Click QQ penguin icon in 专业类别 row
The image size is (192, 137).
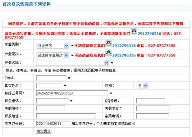tap(109, 44)
